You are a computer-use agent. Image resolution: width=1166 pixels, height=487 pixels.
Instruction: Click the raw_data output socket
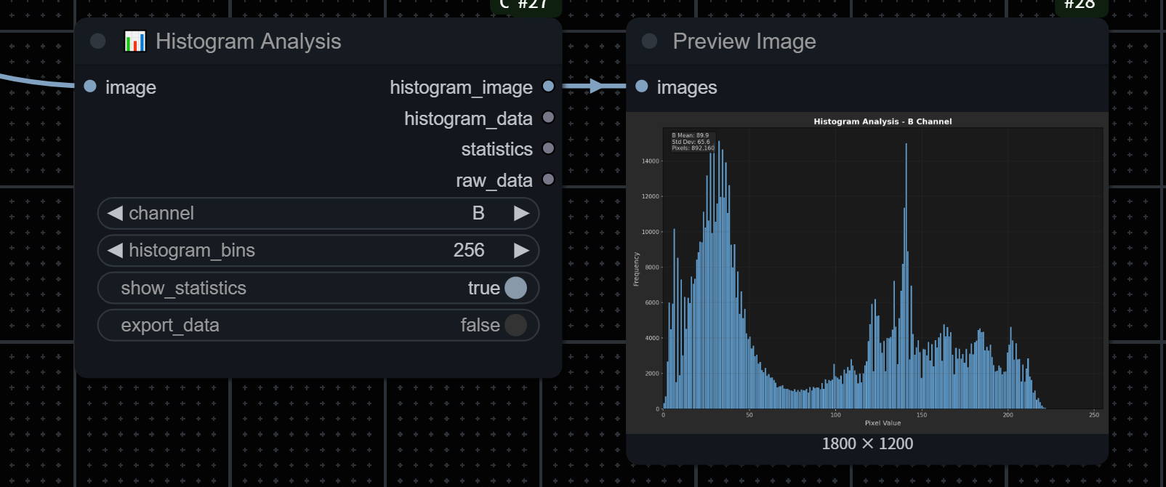(549, 179)
